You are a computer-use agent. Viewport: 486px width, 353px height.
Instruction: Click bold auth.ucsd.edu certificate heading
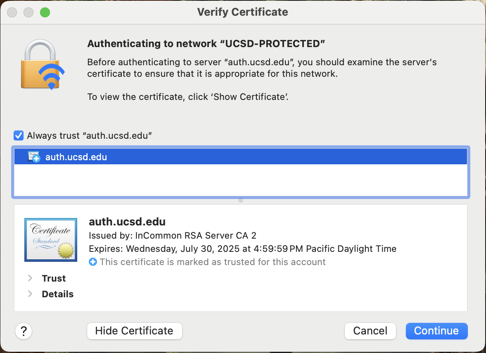pos(127,222)
